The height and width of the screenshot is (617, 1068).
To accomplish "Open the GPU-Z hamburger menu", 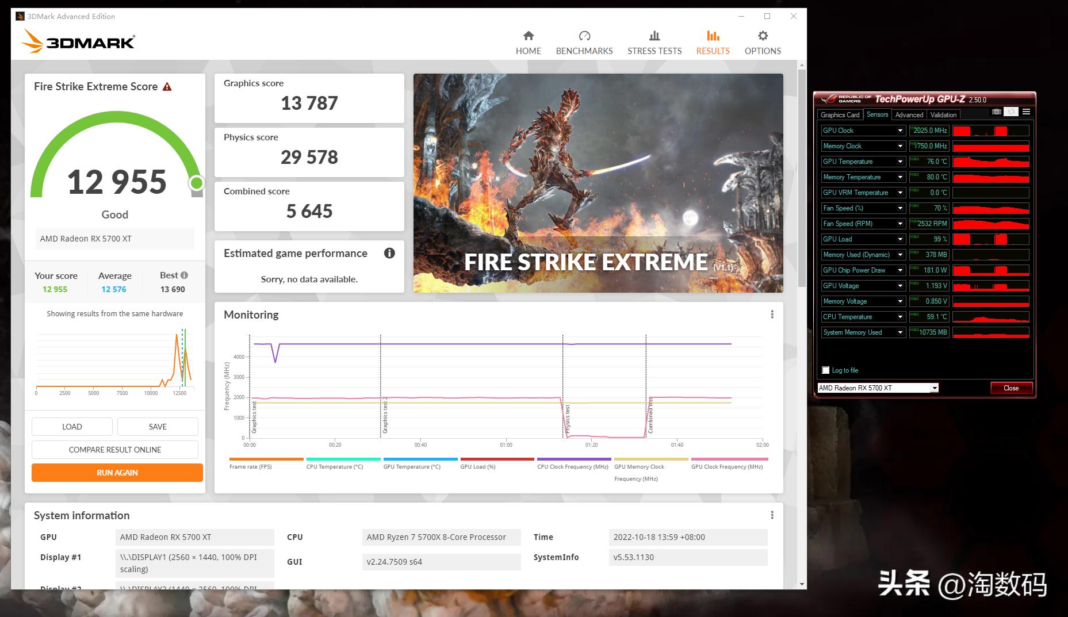I will click(1026, 112).
